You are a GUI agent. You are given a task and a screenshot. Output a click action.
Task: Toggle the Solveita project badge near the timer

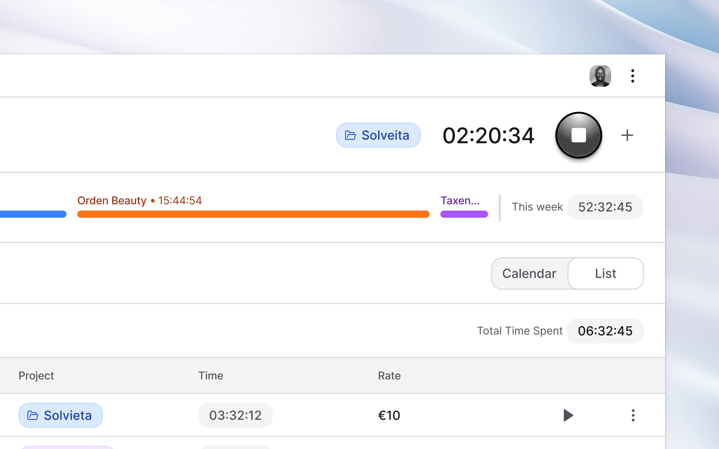coord(378,135)
